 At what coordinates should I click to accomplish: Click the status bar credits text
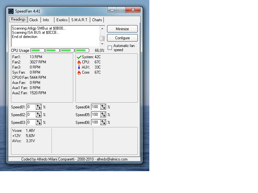74,159
